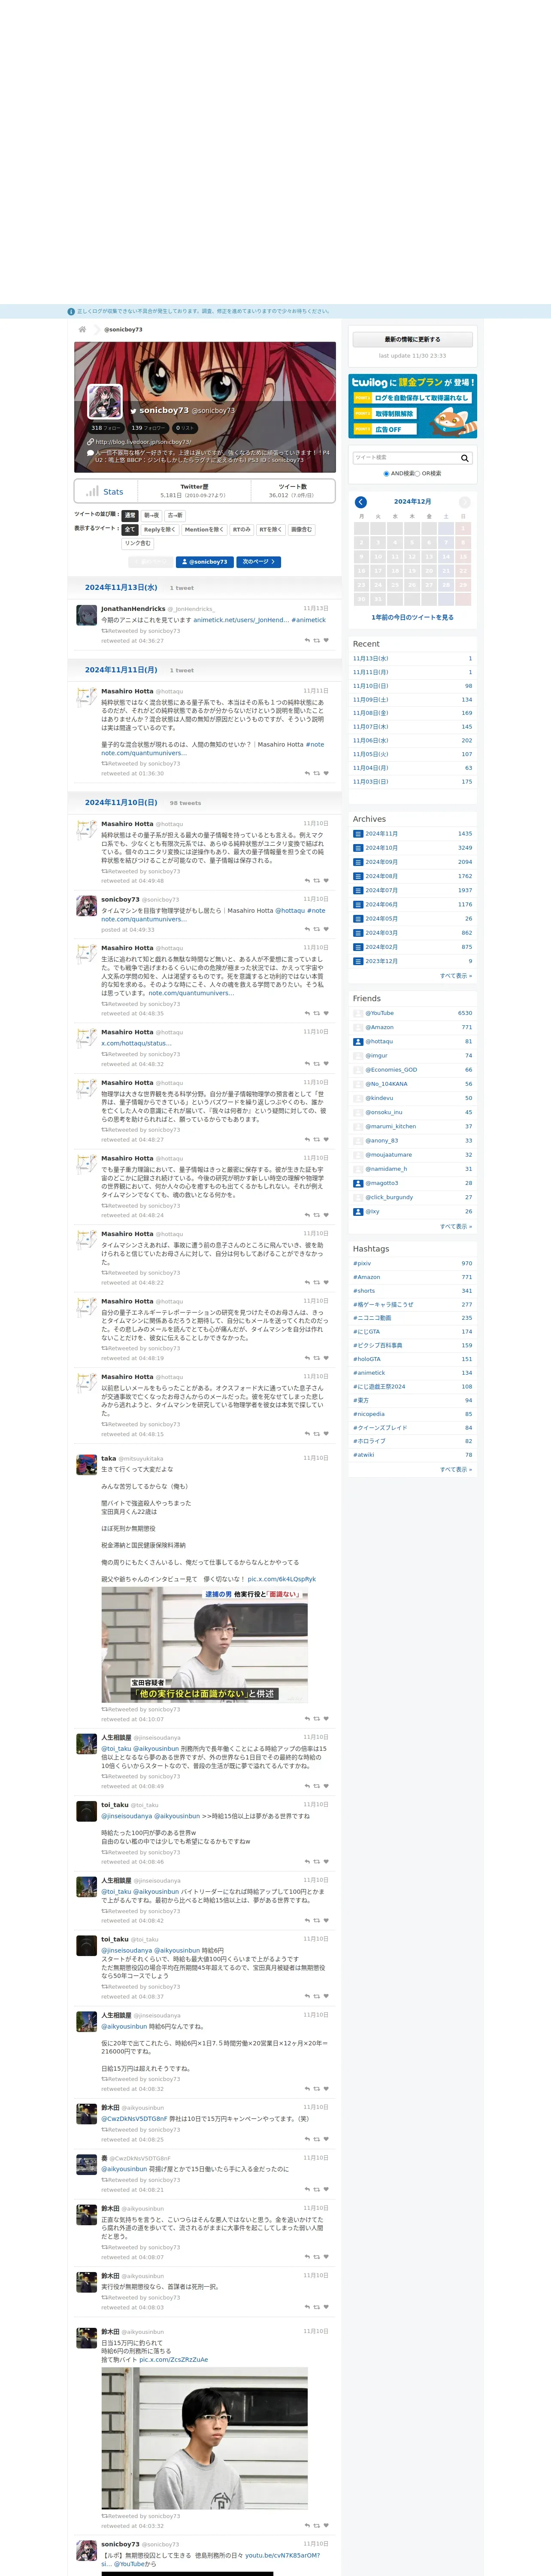This screenshot has height=2576, width=551.
Task: Click the @YouTube friend icon
Action: click(358, 1013)
